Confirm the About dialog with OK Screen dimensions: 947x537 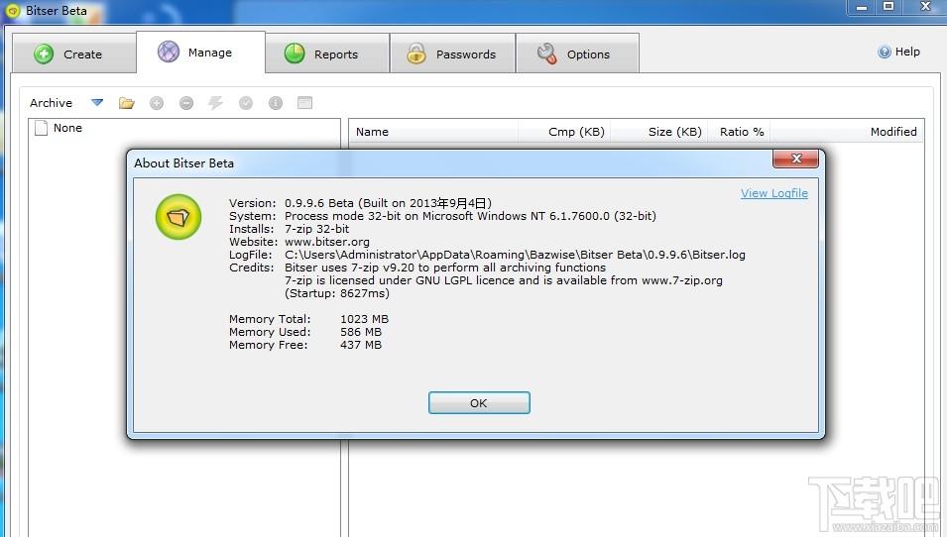point(479,403)
